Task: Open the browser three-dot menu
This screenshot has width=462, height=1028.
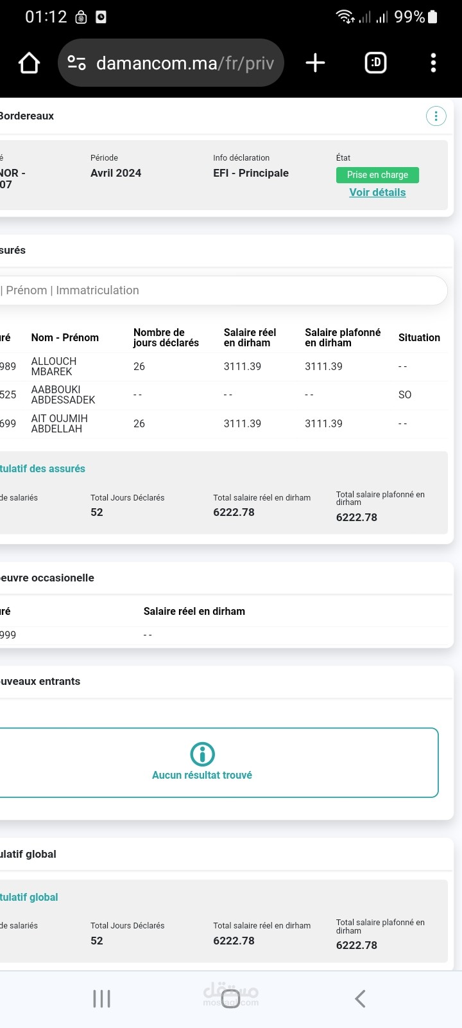Action: pos(433,63)
